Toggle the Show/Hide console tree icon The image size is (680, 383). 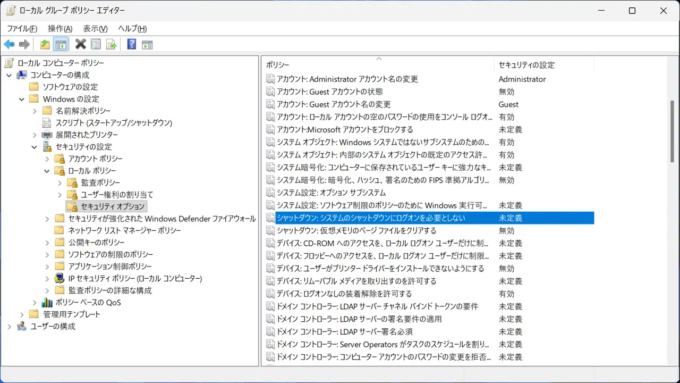61,45
